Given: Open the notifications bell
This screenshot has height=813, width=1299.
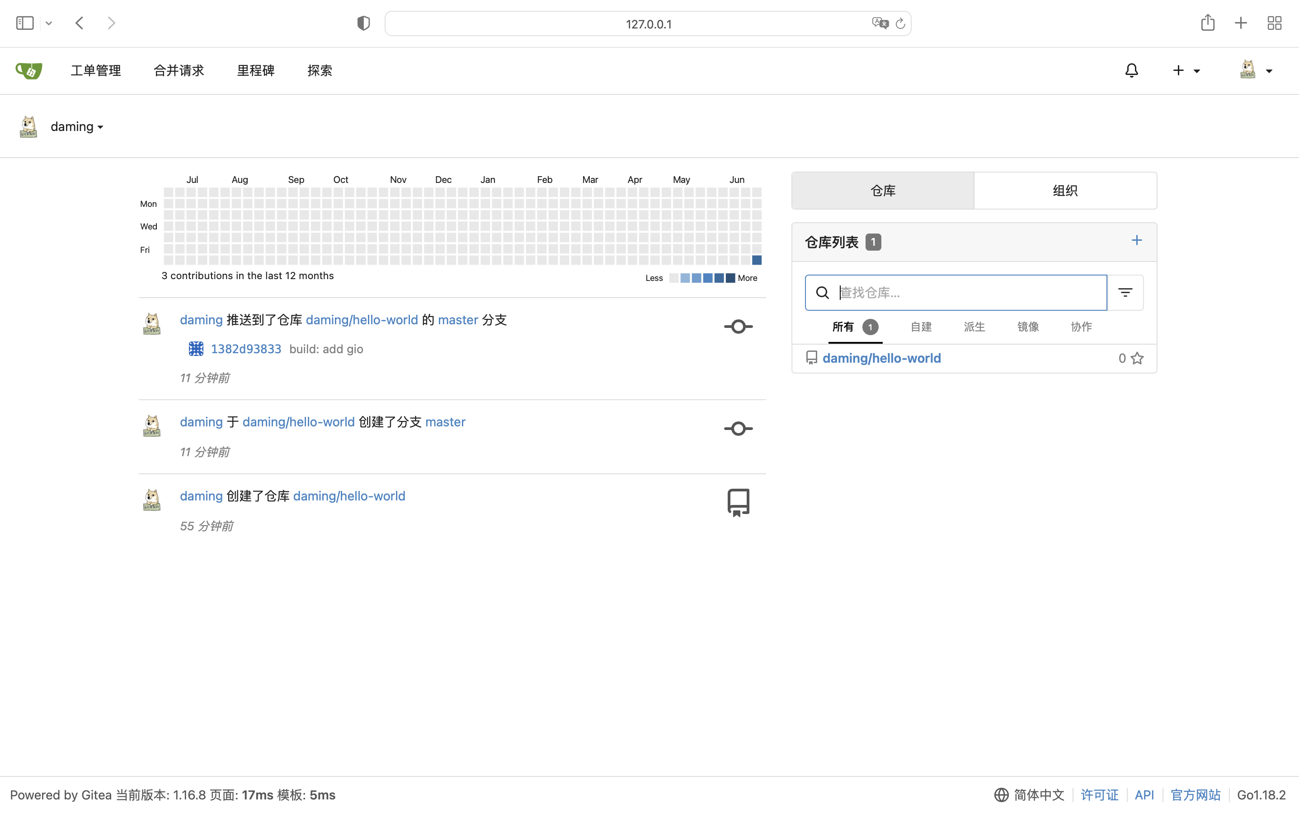Looking at the screenshot, I should (1131, 70).
